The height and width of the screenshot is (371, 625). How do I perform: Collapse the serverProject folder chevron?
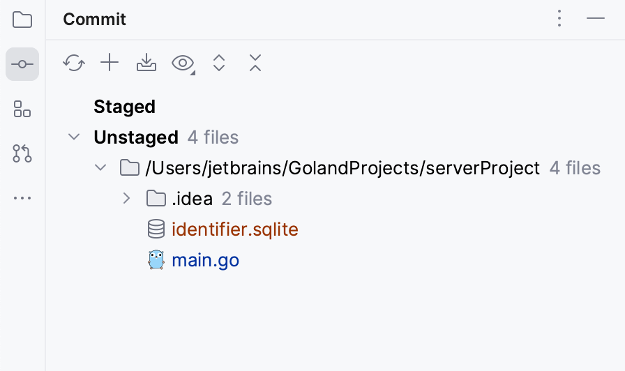click(100, 167)
